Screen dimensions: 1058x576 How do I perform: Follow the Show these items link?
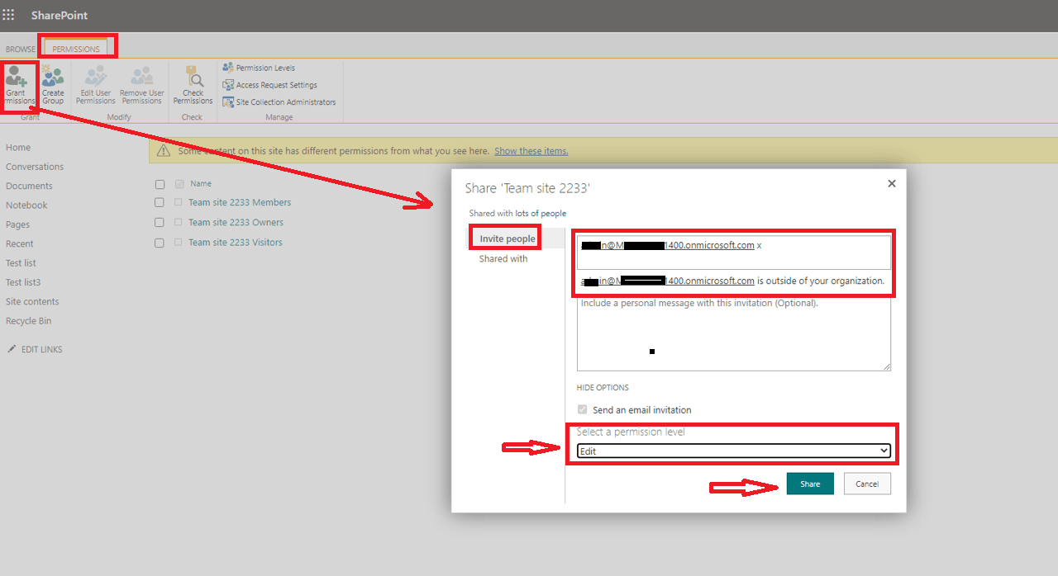click(531, 150)
